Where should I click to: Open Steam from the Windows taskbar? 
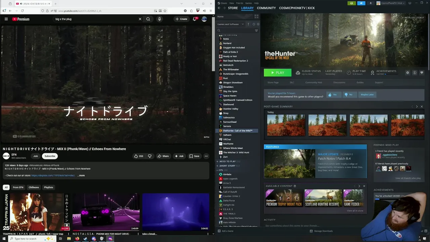(x=85, y=239)
